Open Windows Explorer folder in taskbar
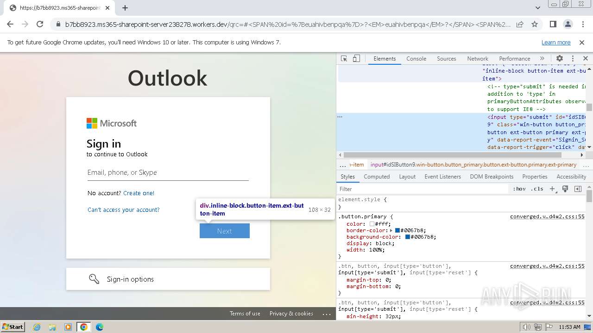The image size is (593, 333). click(x=52, y=327)
